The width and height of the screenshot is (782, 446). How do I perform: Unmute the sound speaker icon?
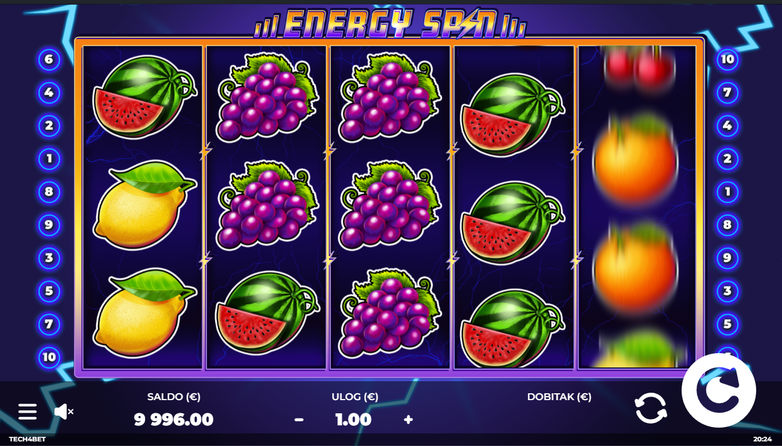click(x=64, y=411)
